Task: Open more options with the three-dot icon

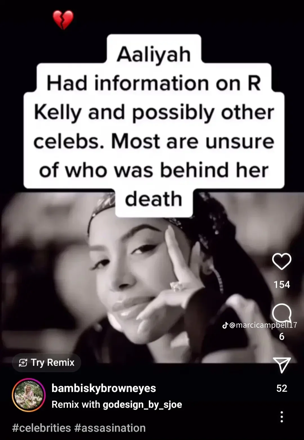Action: click(281, 417)
